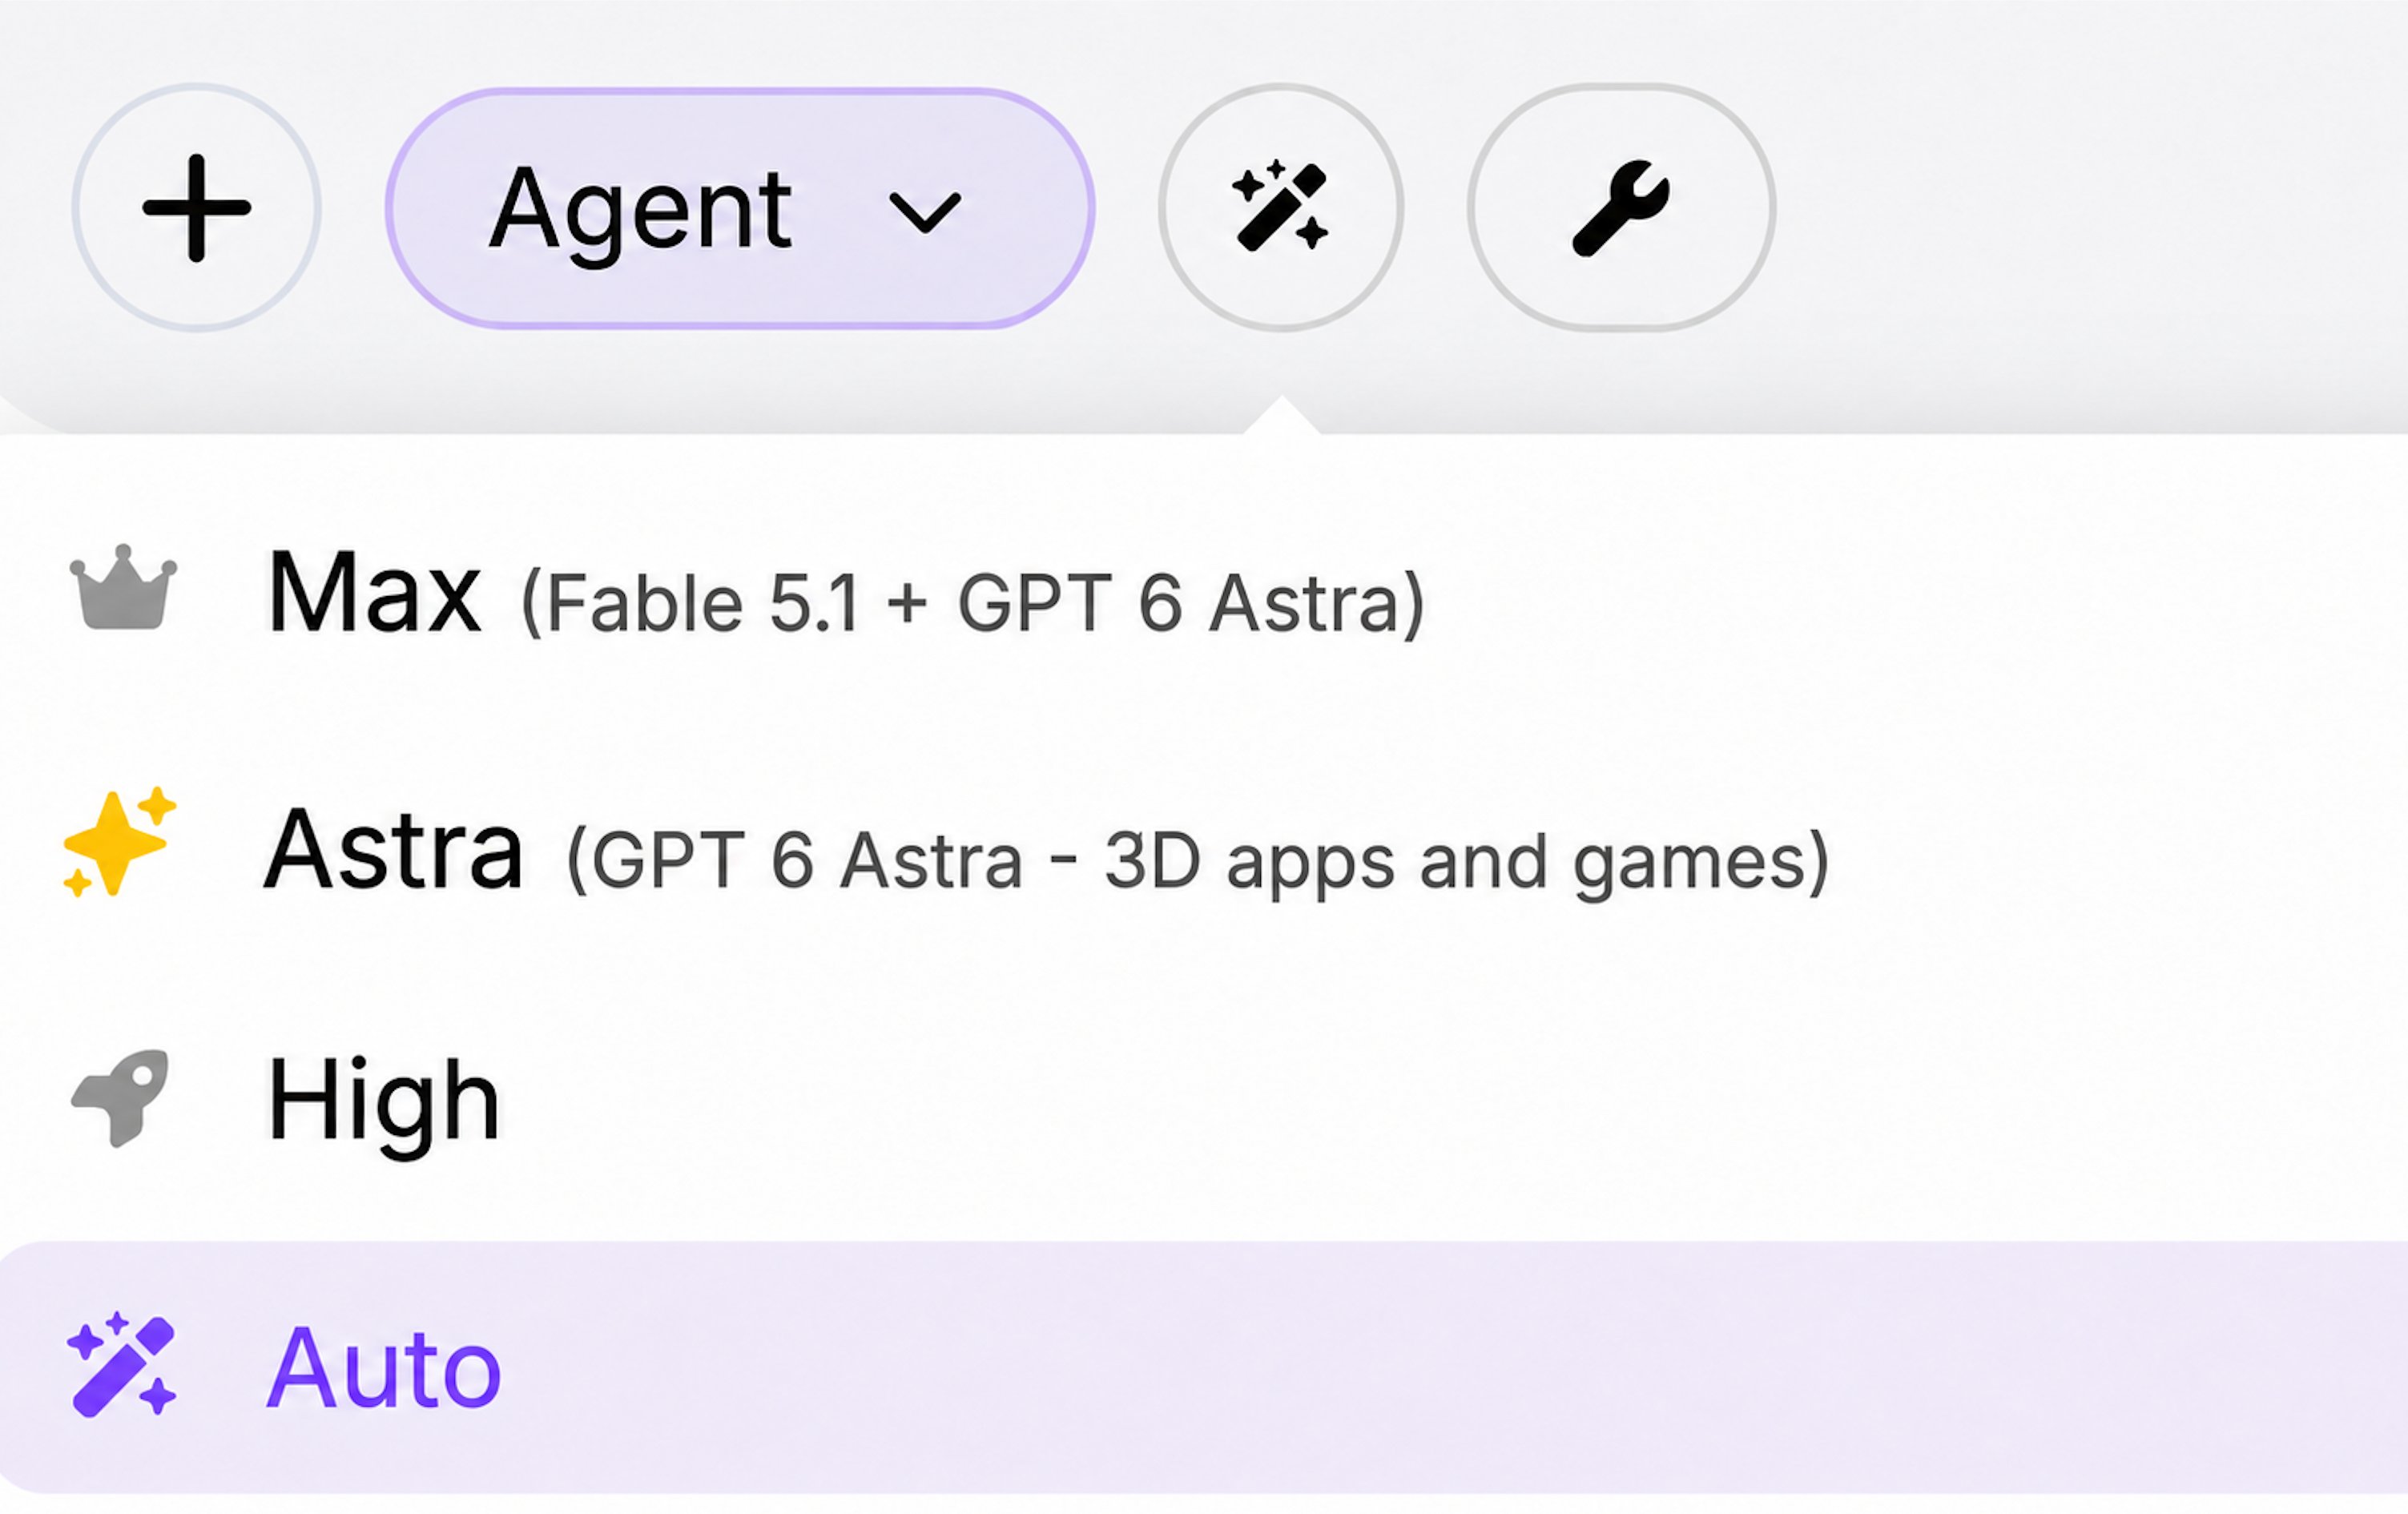The height and width of the screenshot is (1514, 2408).
Task: Click the rocket icon next to High
Action: pyautogui.click(x=121, y=1098)
